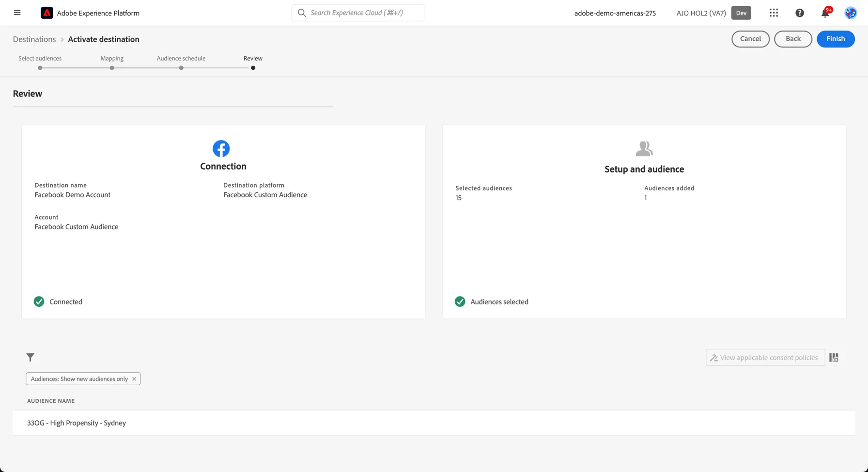This screenshot has height=472, width=868.
Task: Open the help question mark icon
Action: 800,13
